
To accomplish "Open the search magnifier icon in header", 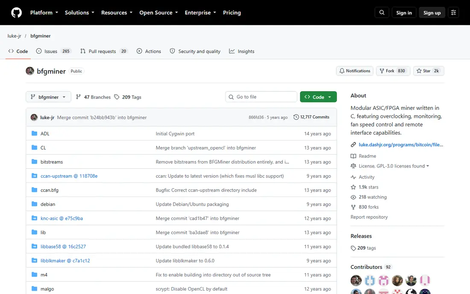I will coord(382,12).
